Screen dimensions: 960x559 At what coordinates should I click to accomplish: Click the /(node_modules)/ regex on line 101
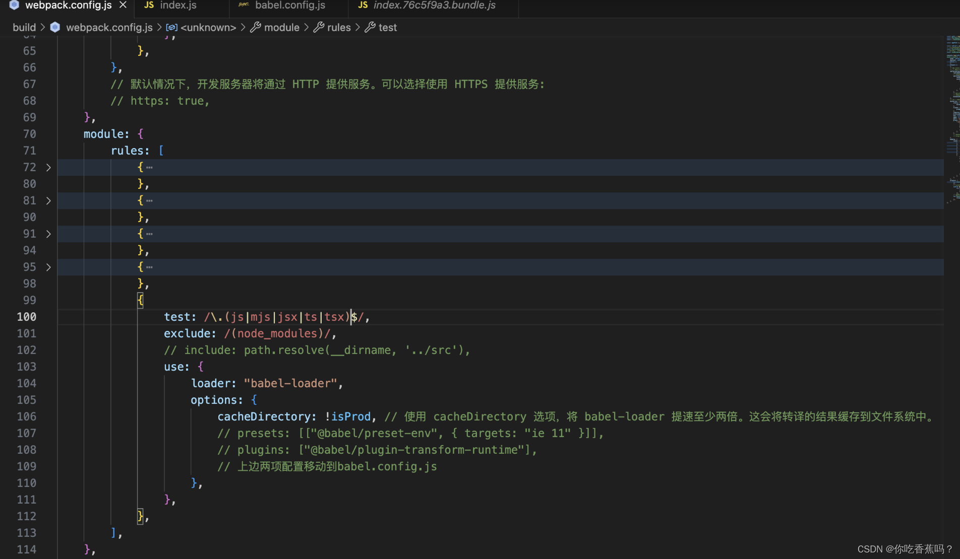tap(277, 333)
